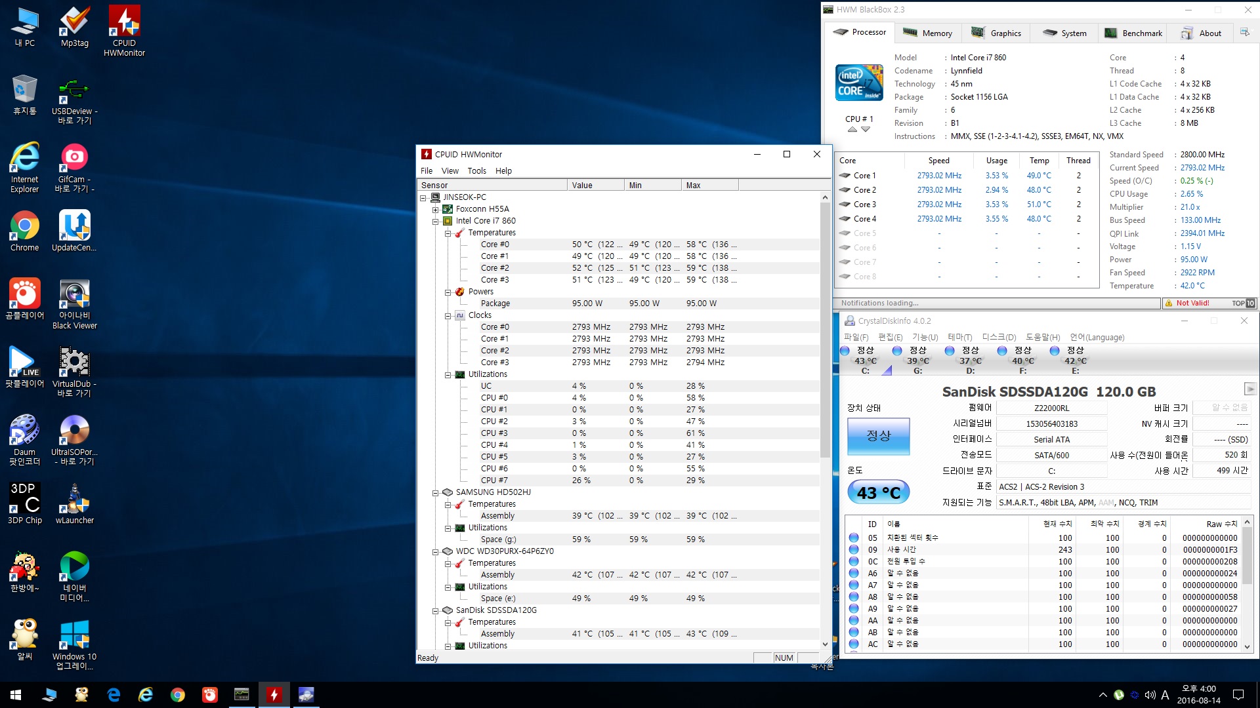This screenshot has height=708, width=1260.
Task: Click the Intel Core i7 logo in BlackBox
Action: pos(859,83)
